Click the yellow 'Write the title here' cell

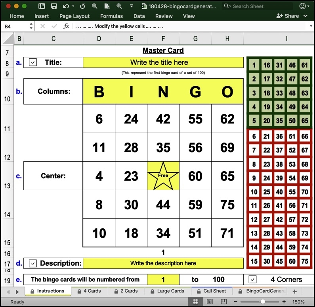click(x=163, y=62)
